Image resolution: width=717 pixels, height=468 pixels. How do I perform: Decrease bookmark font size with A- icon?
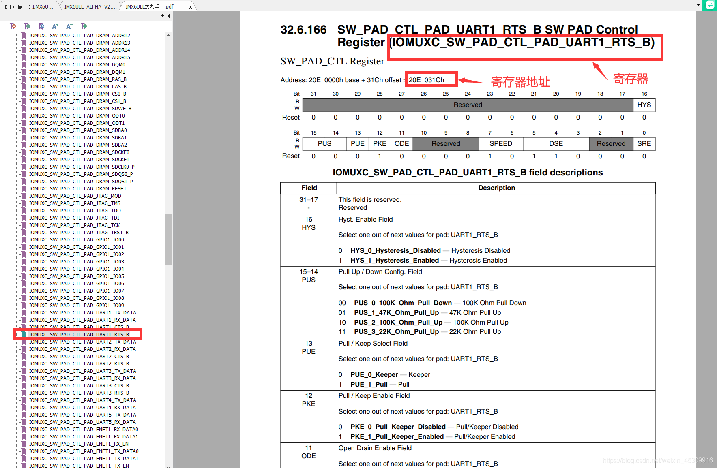(x=69, y=26)
